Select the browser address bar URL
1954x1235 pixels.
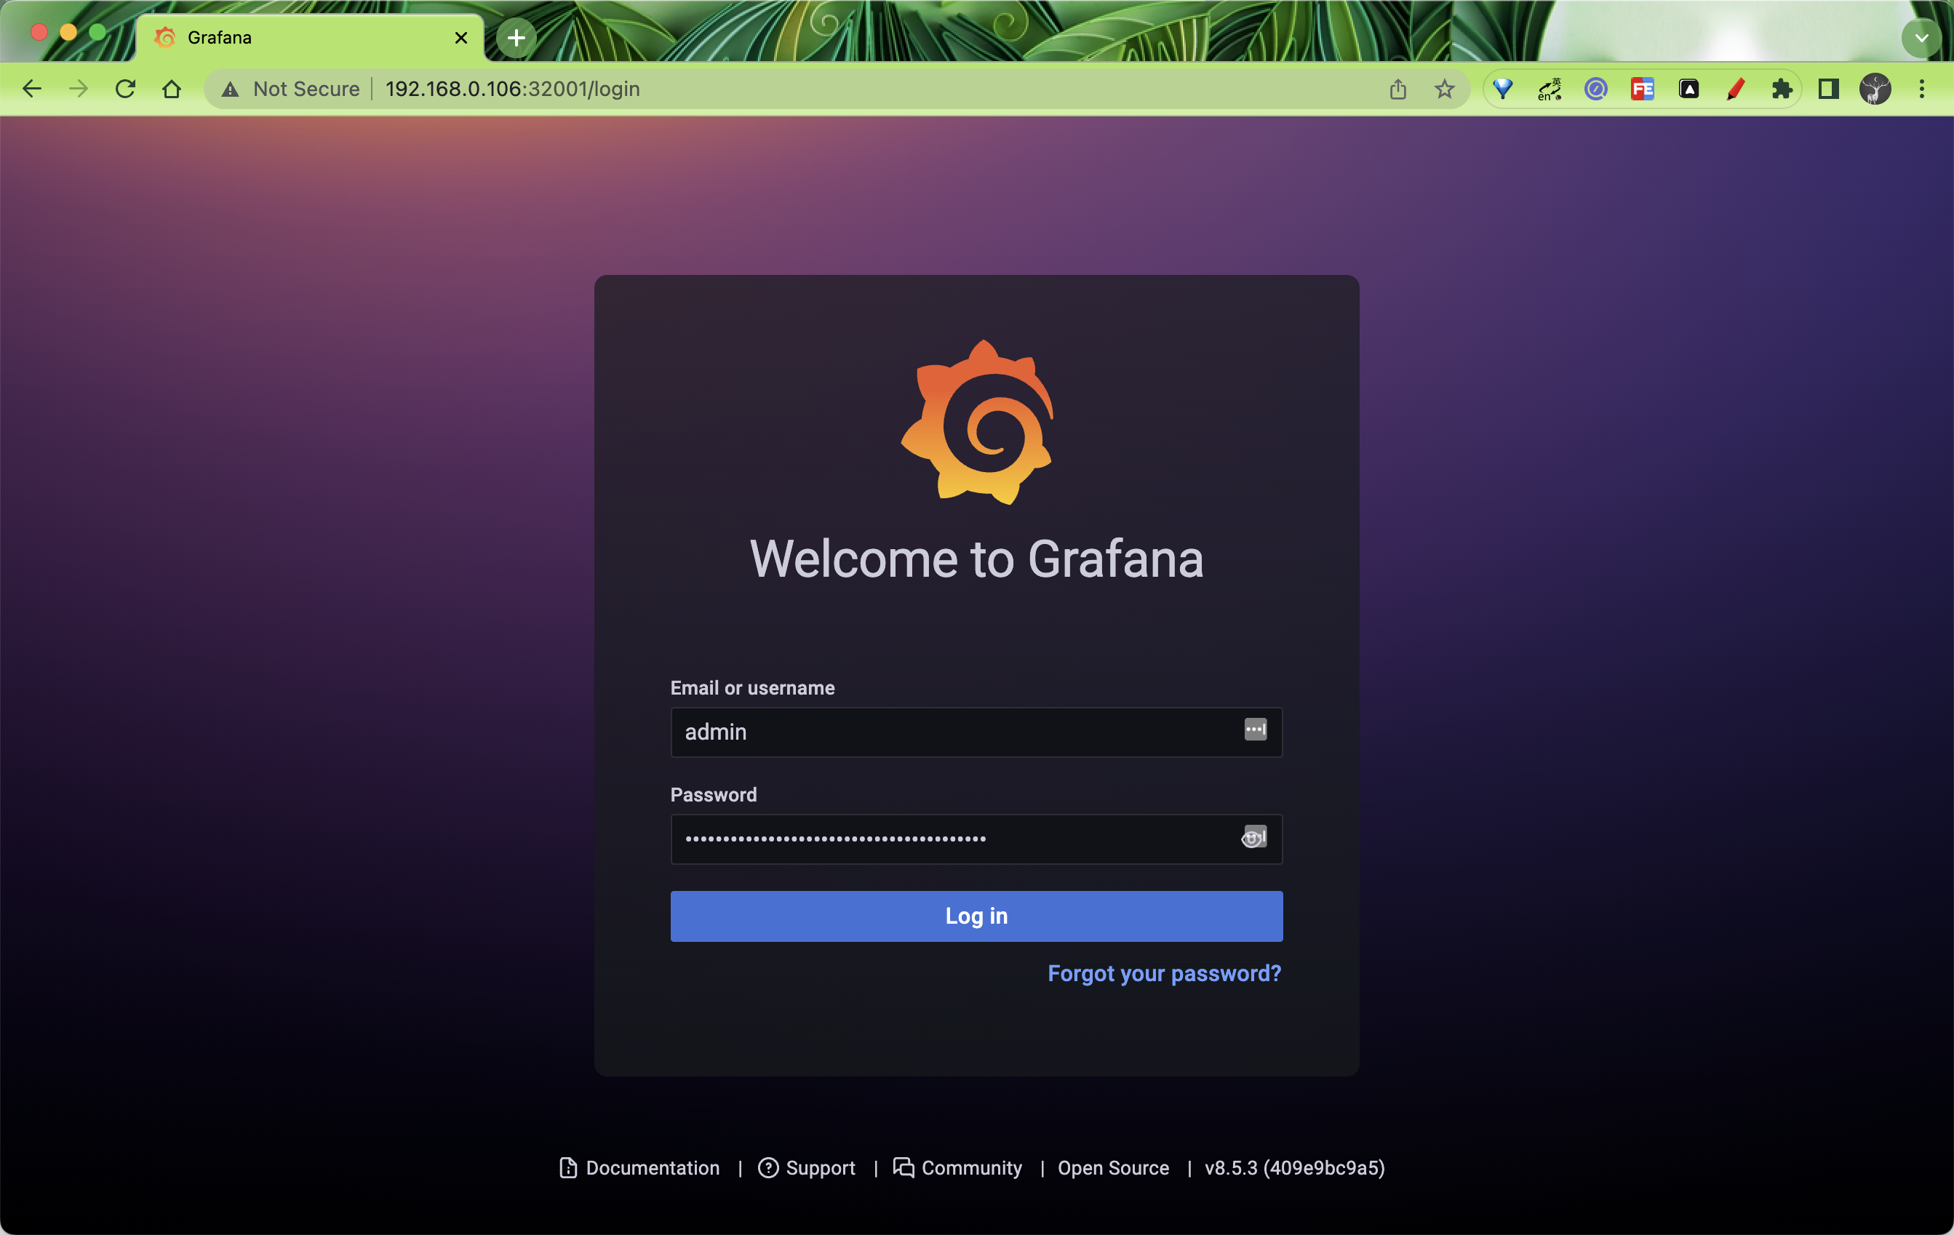pos(514,89)
